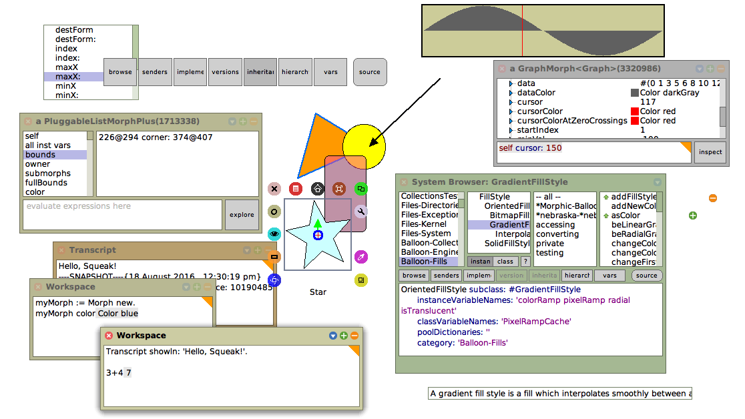Screen dimensions: 745x419
Task: Expand the data variable in GraphMorph inspector
Action: pyautogui.click(x=511, y=83)
